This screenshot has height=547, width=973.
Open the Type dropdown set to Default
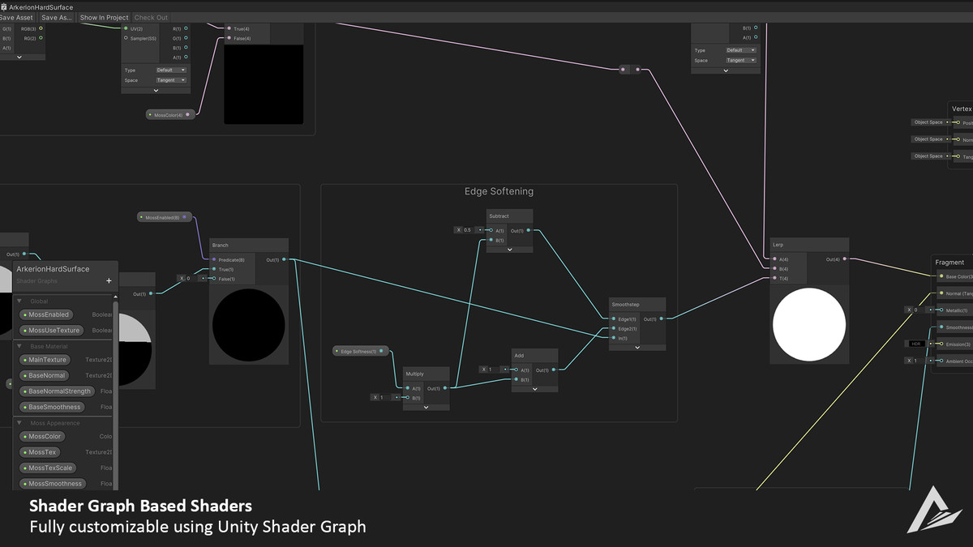[171, 70]
